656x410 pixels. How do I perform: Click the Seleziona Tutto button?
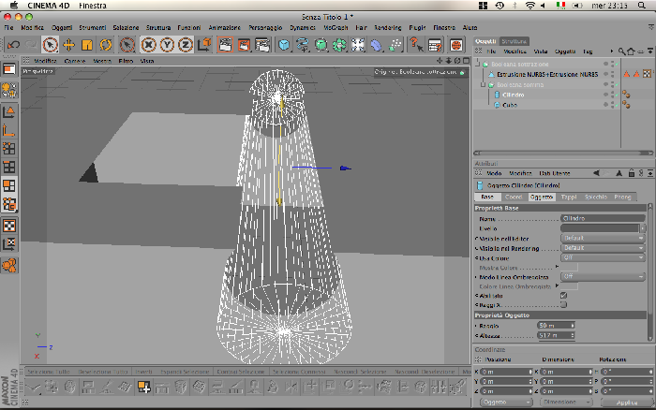point(48,372)
